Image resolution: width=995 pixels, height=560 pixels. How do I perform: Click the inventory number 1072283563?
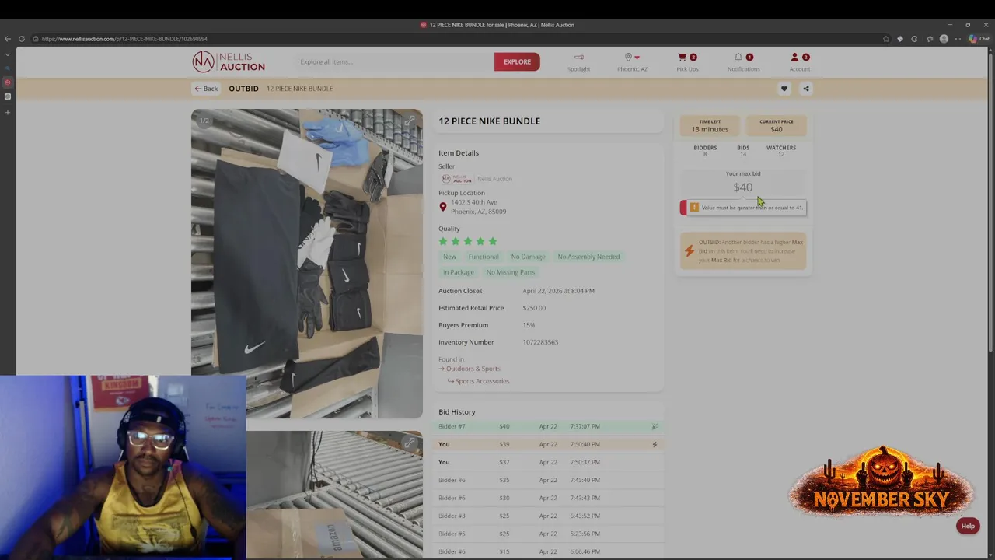click(540, 342)
